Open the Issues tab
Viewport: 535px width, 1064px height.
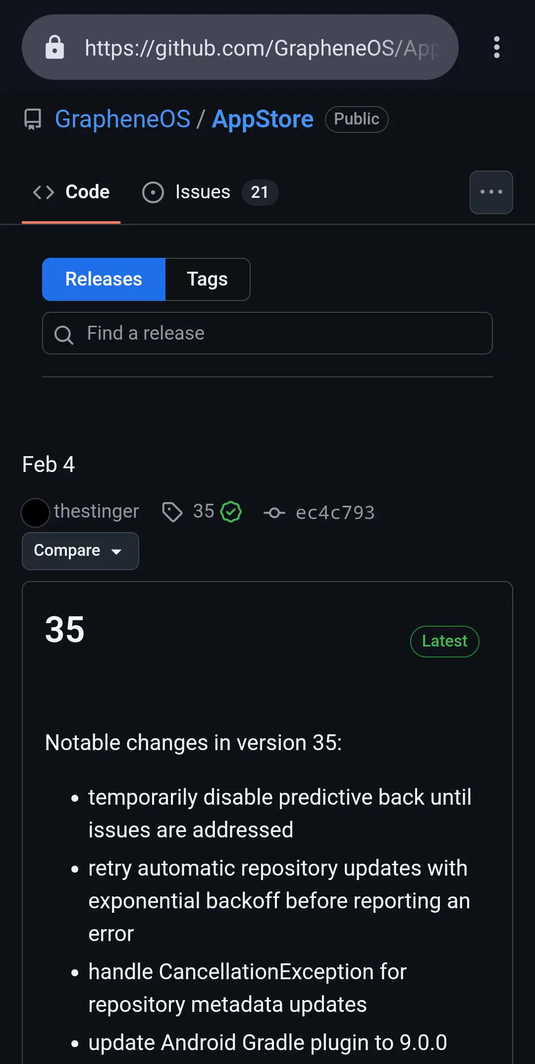click(210, 192)
